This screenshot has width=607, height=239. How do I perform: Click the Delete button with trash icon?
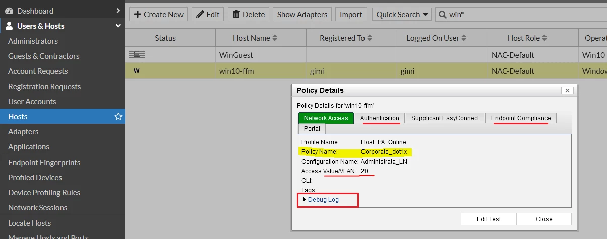(x=249, y=14)
